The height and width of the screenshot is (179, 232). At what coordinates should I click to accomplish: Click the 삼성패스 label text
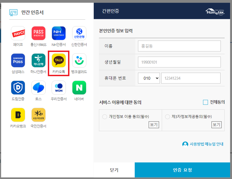point(18,72)
